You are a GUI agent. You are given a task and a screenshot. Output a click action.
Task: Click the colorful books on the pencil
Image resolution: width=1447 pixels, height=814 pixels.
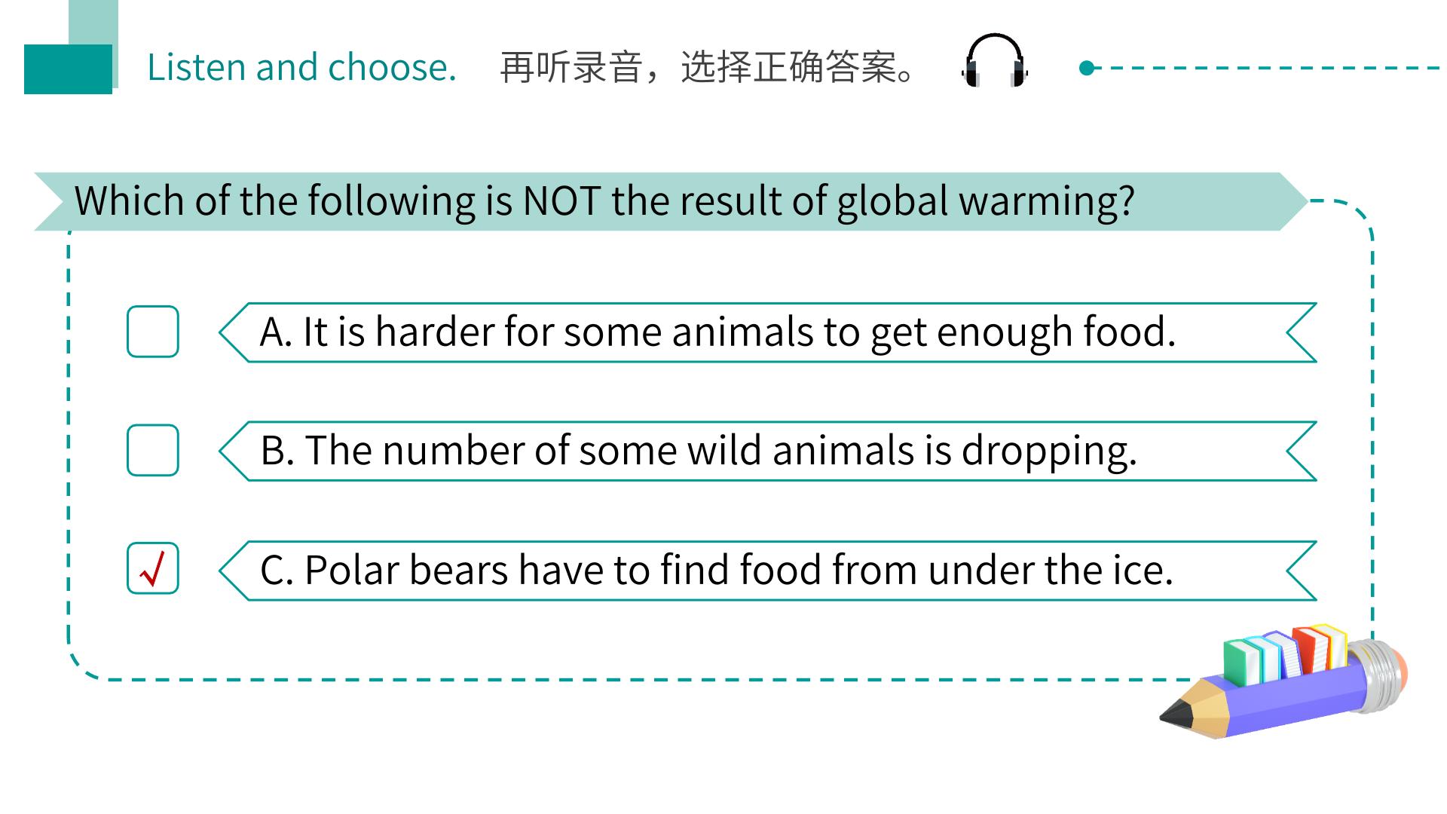1285,653
